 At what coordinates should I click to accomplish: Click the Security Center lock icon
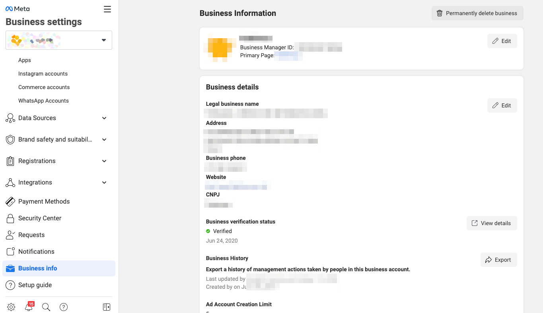click(11, 218)
